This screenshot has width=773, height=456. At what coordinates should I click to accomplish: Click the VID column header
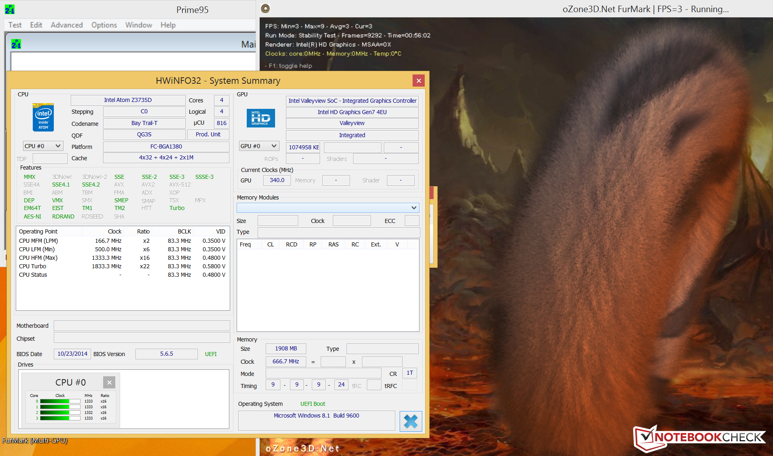tap(211, 231)
